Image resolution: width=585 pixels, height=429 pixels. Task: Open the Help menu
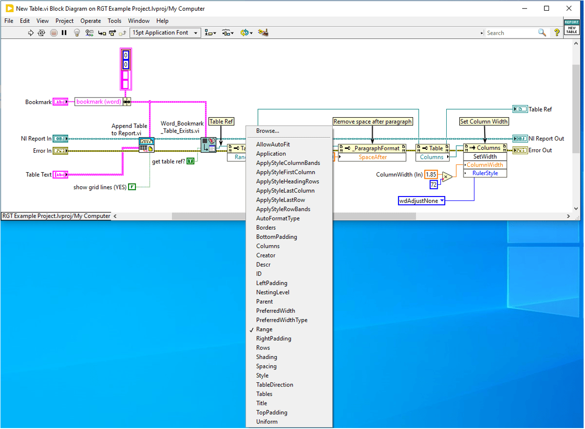[163, 21]
